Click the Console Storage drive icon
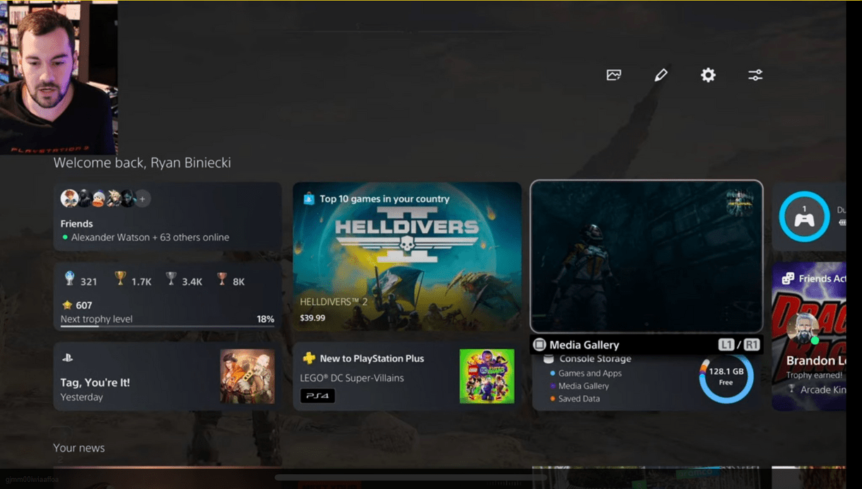862x489 pixels. click(548, 359)
